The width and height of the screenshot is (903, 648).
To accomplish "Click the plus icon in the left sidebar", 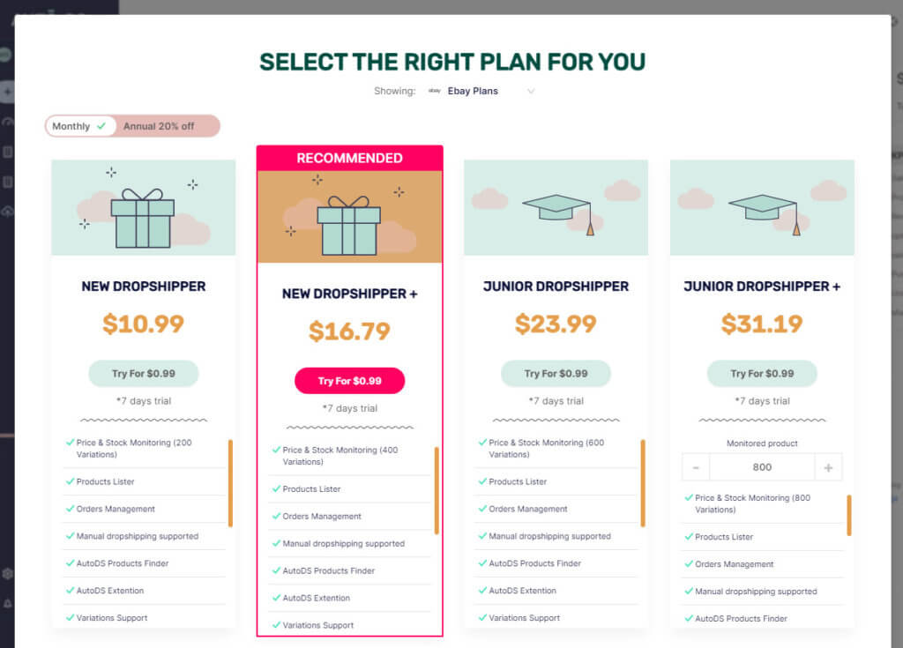I will tap(9, 91).
